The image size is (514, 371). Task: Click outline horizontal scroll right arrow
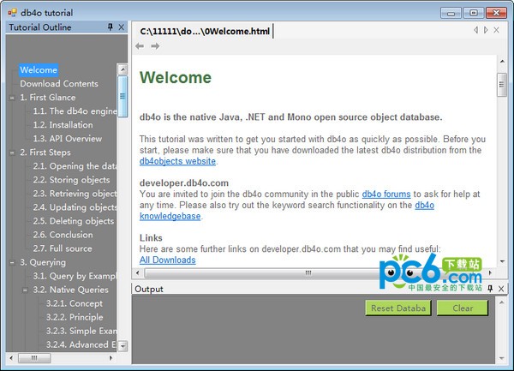pos(111,358)
